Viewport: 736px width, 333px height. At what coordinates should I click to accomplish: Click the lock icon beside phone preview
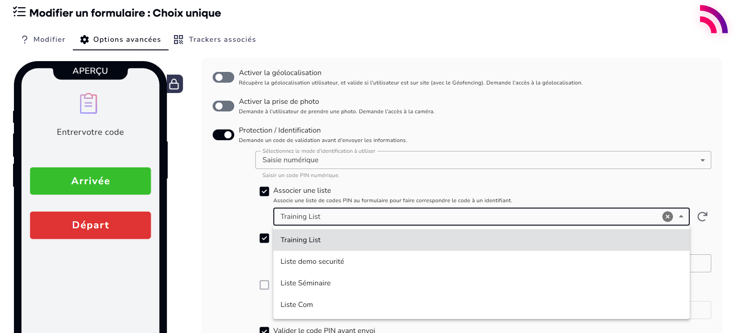174,84
